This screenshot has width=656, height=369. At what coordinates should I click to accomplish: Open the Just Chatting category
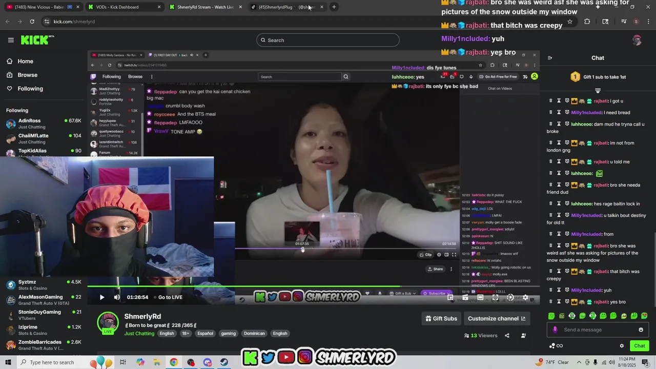coord(139,333)
